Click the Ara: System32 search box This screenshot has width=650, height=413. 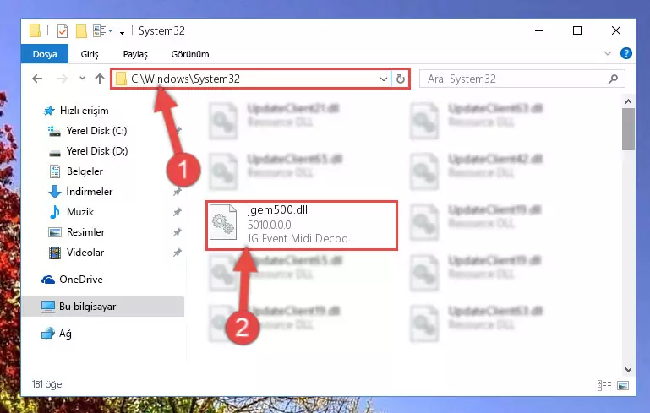tap(522, 79)
